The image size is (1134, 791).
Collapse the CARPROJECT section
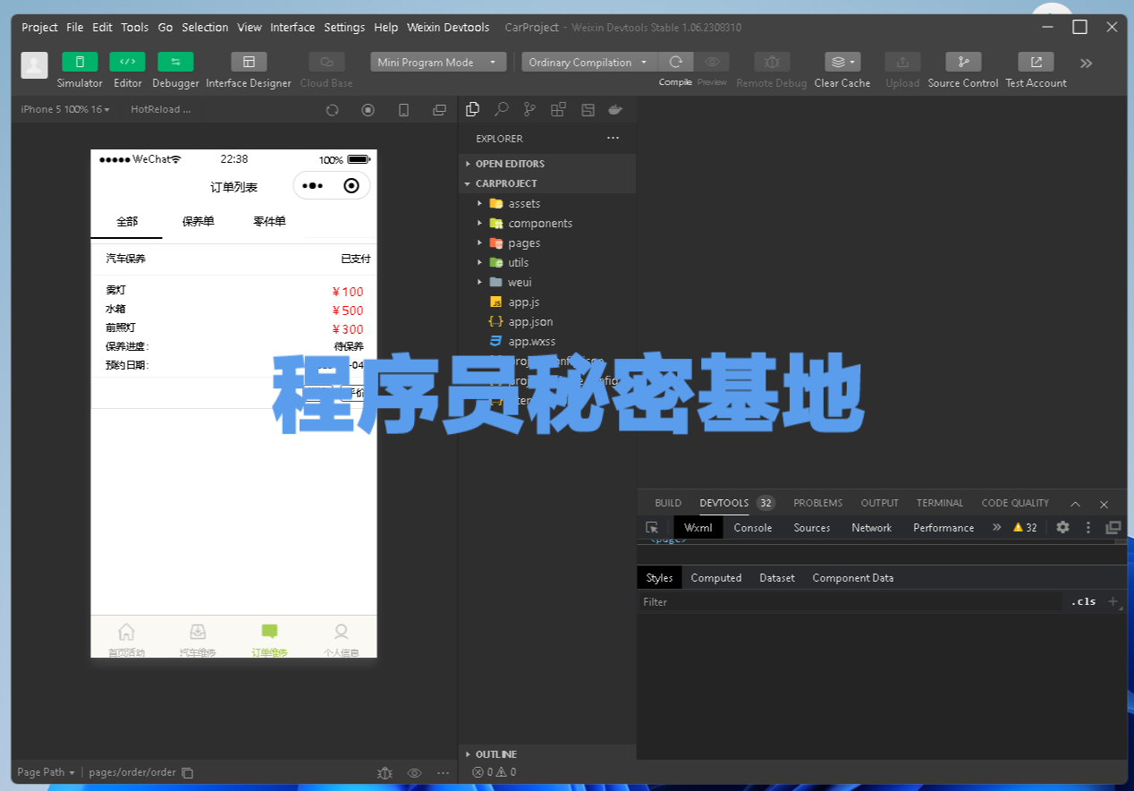click(x=547, y=183)
